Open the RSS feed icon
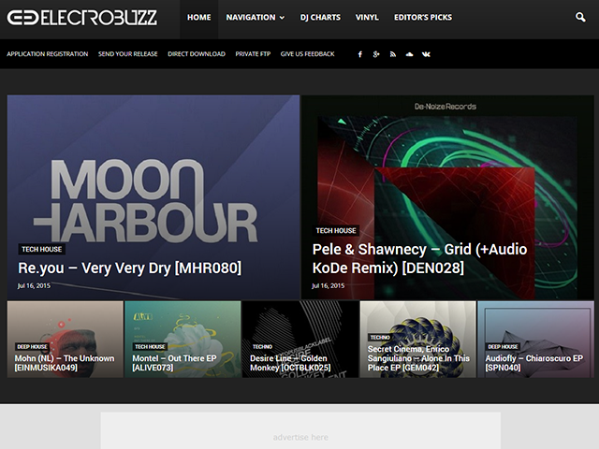The width and height of the screenshot is (599, 449). point(393,54)
